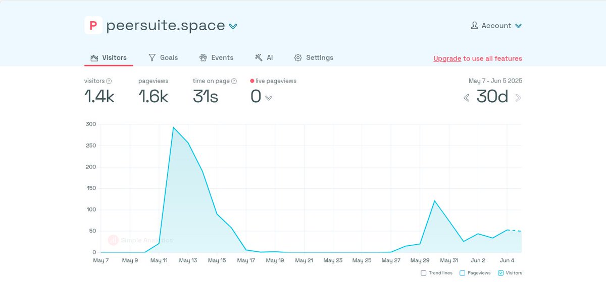Click the visitors help question mark icon
606x282 pixels.
point(109,81)
